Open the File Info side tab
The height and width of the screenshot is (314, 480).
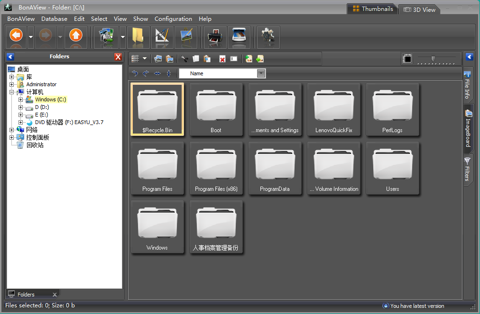467,85
